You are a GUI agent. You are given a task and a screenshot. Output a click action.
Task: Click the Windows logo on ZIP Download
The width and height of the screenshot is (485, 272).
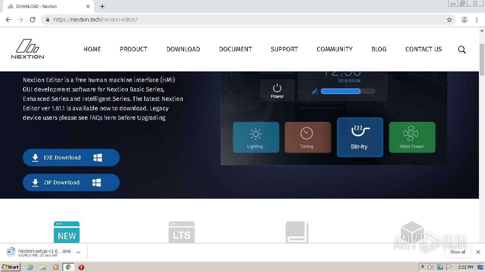[x=97, y=182]
